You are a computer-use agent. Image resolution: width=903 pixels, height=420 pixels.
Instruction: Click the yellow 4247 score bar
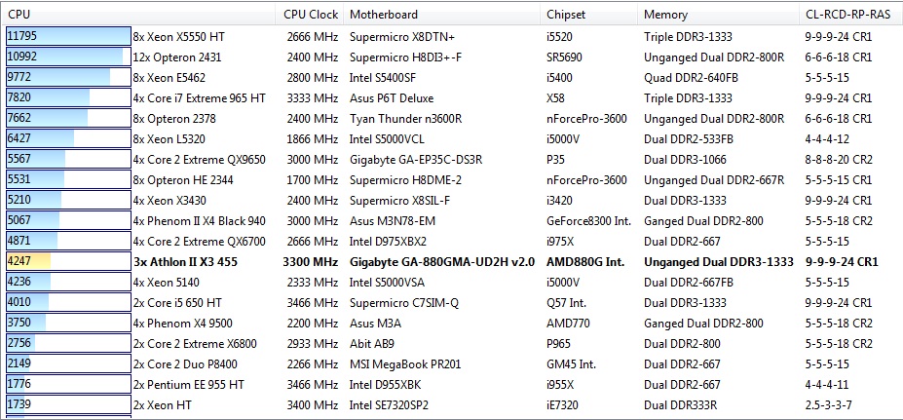coord(27,261)
